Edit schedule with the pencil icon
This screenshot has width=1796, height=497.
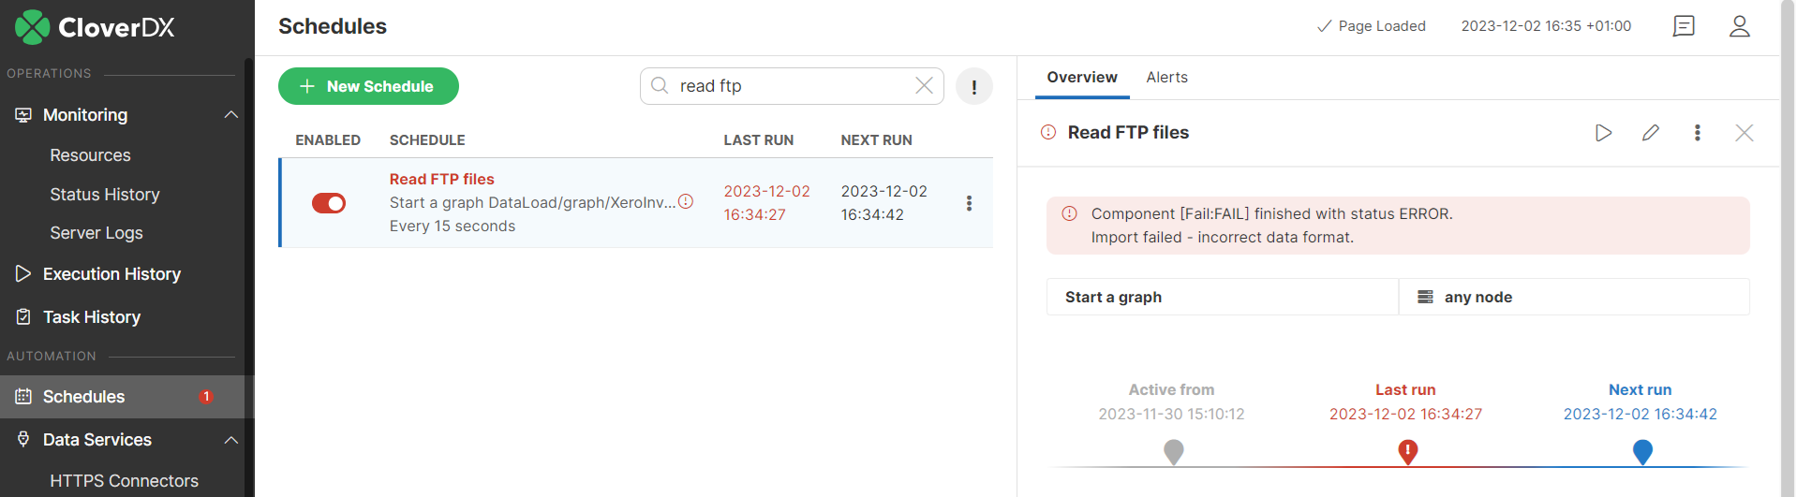[1651, 133]
